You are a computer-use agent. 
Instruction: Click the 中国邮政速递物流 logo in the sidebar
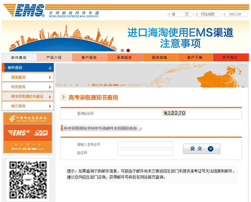28,119
